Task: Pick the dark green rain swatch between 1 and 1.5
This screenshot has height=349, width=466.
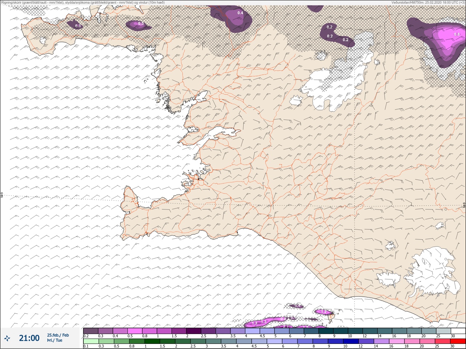Action: point(151,341)
